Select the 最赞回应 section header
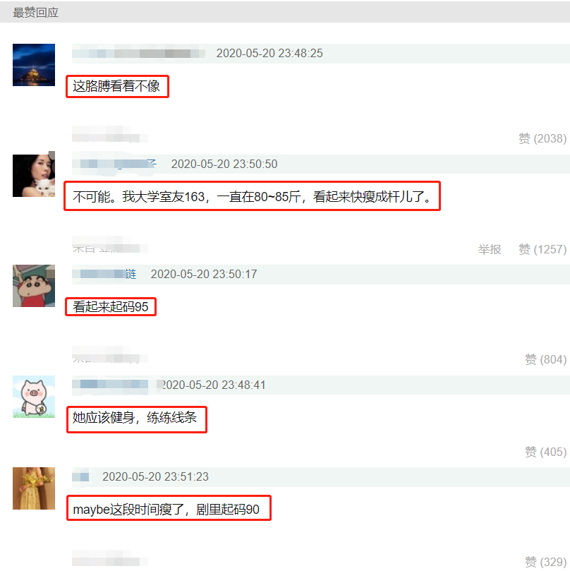The width and height of the screenshot is (570, 571). click(36, 13)
